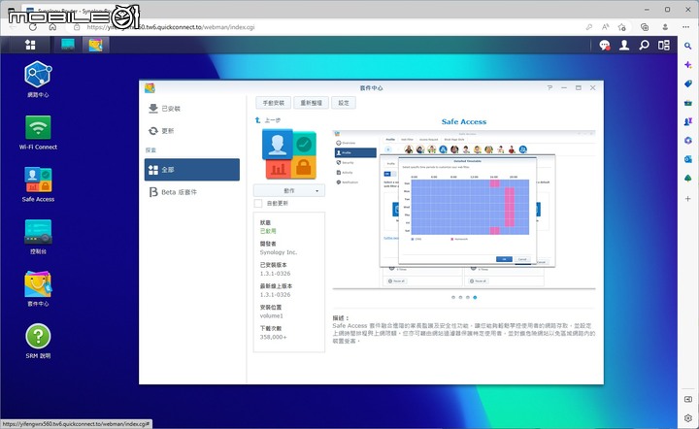
Task: Click the Safe Access preview screenshot
Action: coord(464,210)
